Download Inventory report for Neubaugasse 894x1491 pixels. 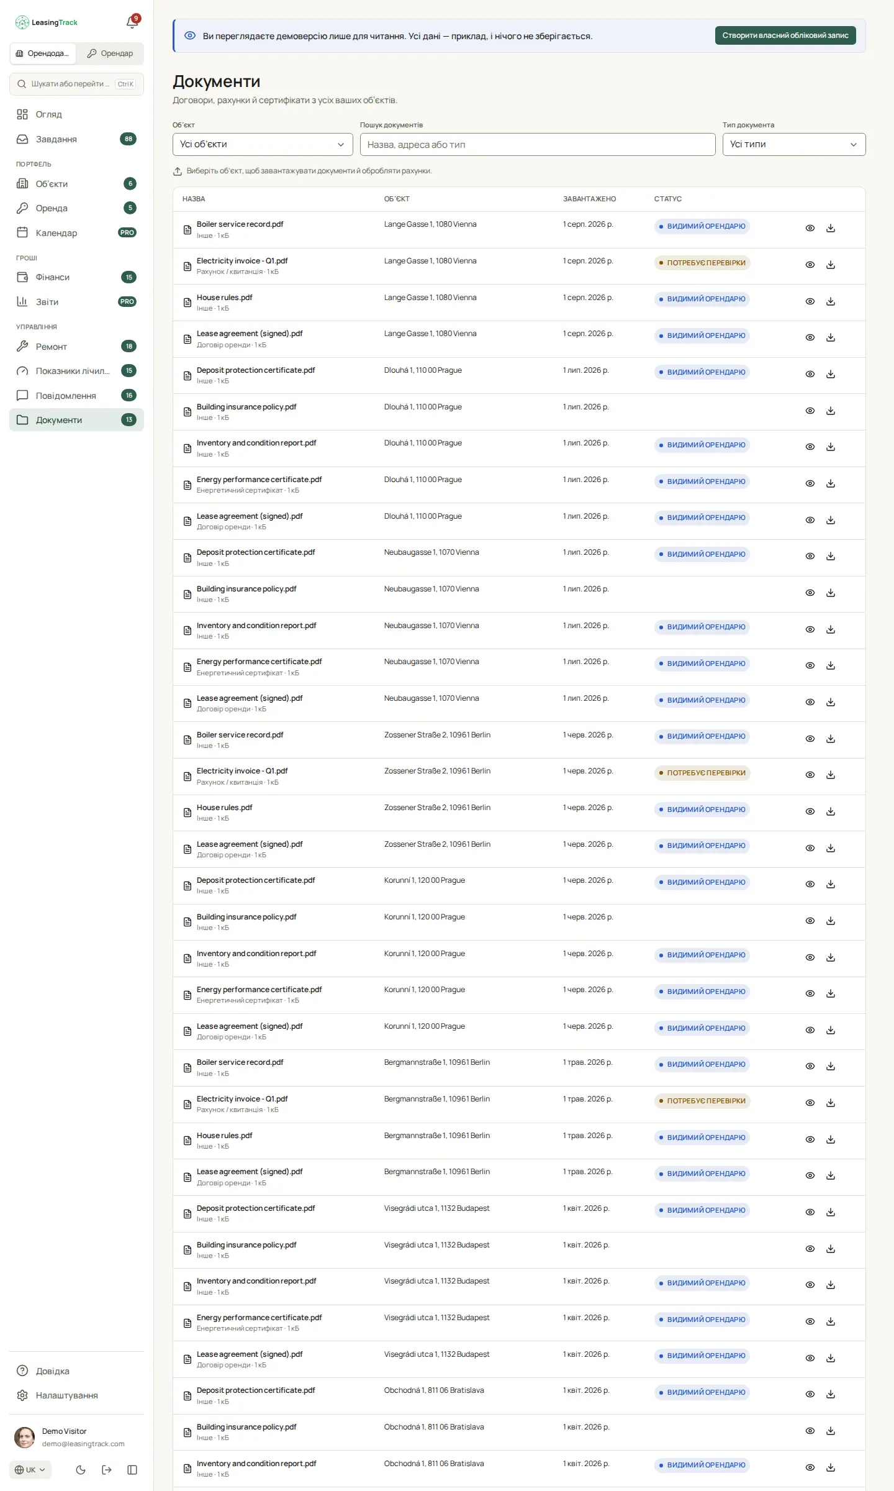pyautogui.click(x=830, y=629)
